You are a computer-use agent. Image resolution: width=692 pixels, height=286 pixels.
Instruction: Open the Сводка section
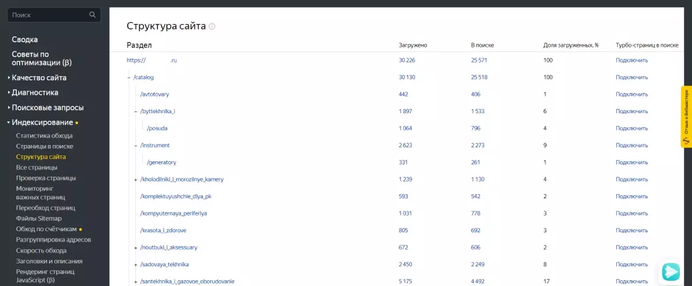coord(25,40)
